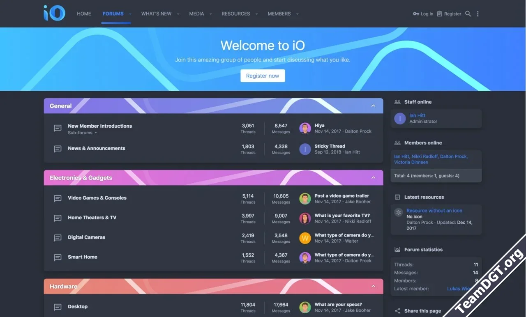Image resolution: width=526 pixels, height=317 pixels.
Task: Expand the Sub-forums dropdown under New Member Introductions
Action: [96, 133]
